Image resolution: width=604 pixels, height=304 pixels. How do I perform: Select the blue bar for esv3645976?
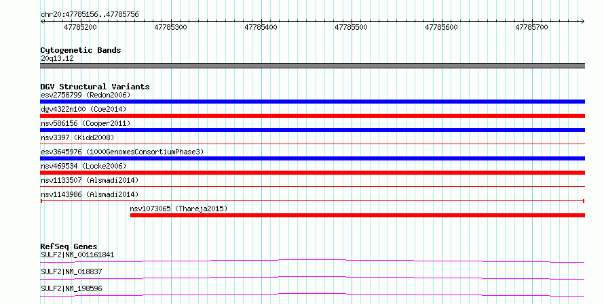312,158
